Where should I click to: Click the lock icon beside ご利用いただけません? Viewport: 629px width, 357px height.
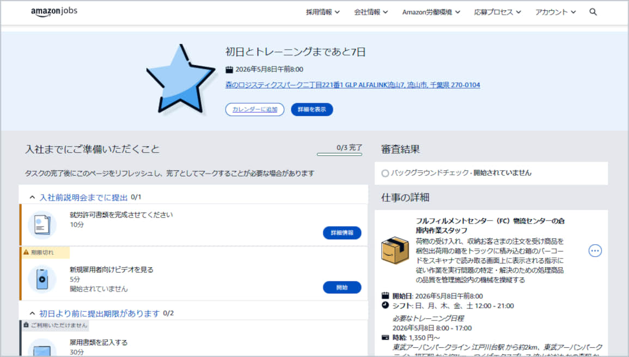pos(26,325)
